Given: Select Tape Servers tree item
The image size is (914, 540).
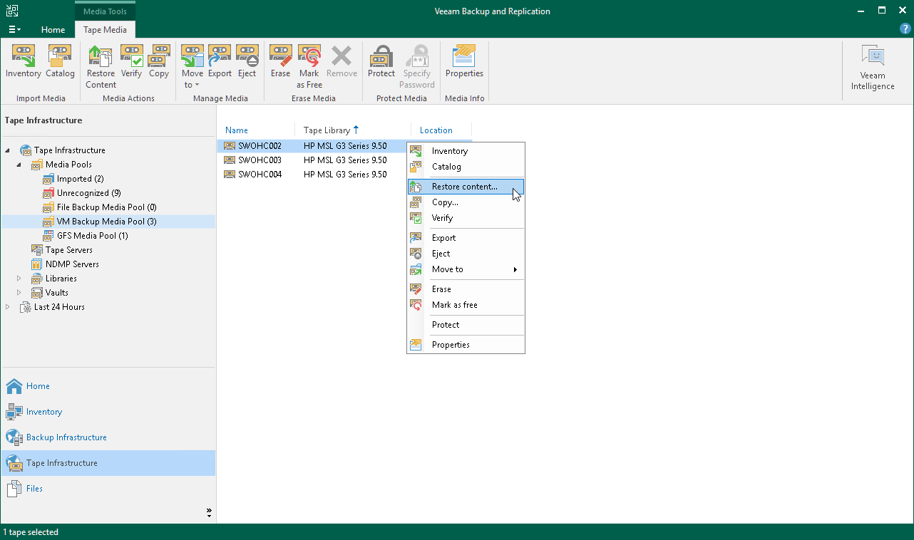Looking at the screenshot, I should [x=68, y=250].
